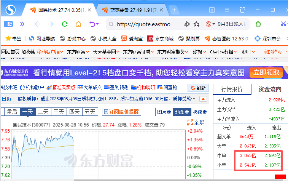Click the purple undo restore icon
Viewport: 288px width, 181px height.
(x=92, y=24)
